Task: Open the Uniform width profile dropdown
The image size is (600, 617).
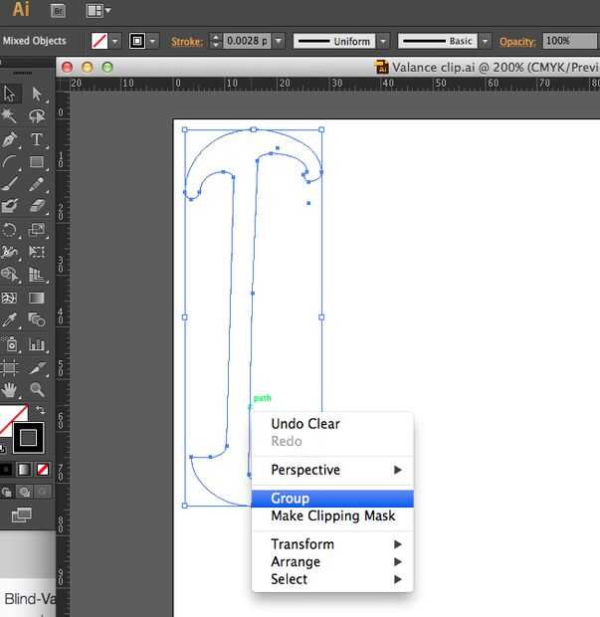Action: [x=381, y=41]
